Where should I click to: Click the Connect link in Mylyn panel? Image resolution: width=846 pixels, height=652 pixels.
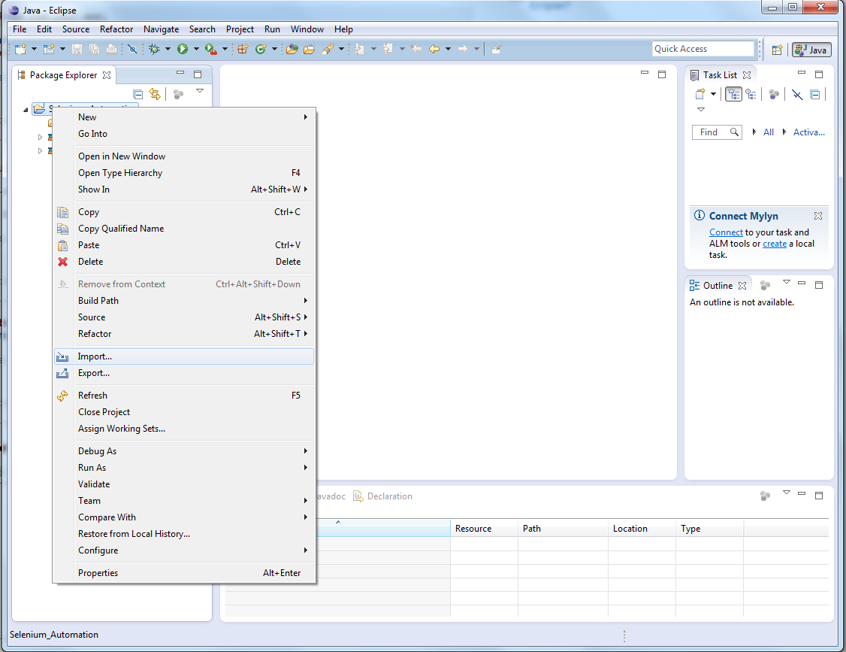pyautogui.click(x=726, y=232)
